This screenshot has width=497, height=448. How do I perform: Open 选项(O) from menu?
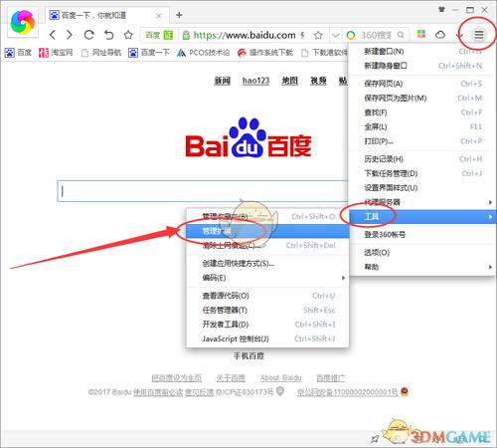(422, 252)
